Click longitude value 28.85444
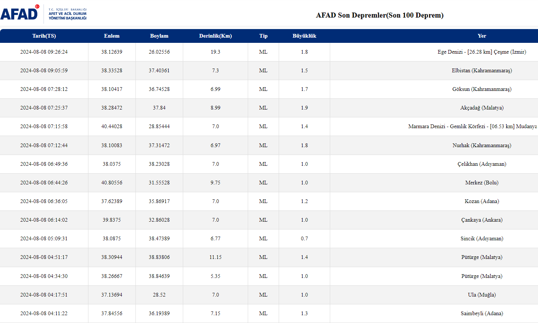The width and height of the screenshot is (538, 323). (x=159, y=127)
